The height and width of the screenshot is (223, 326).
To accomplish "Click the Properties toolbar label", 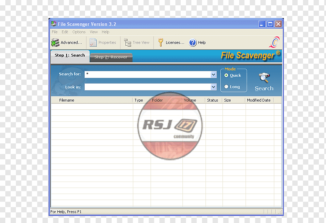I will (107, 42).
